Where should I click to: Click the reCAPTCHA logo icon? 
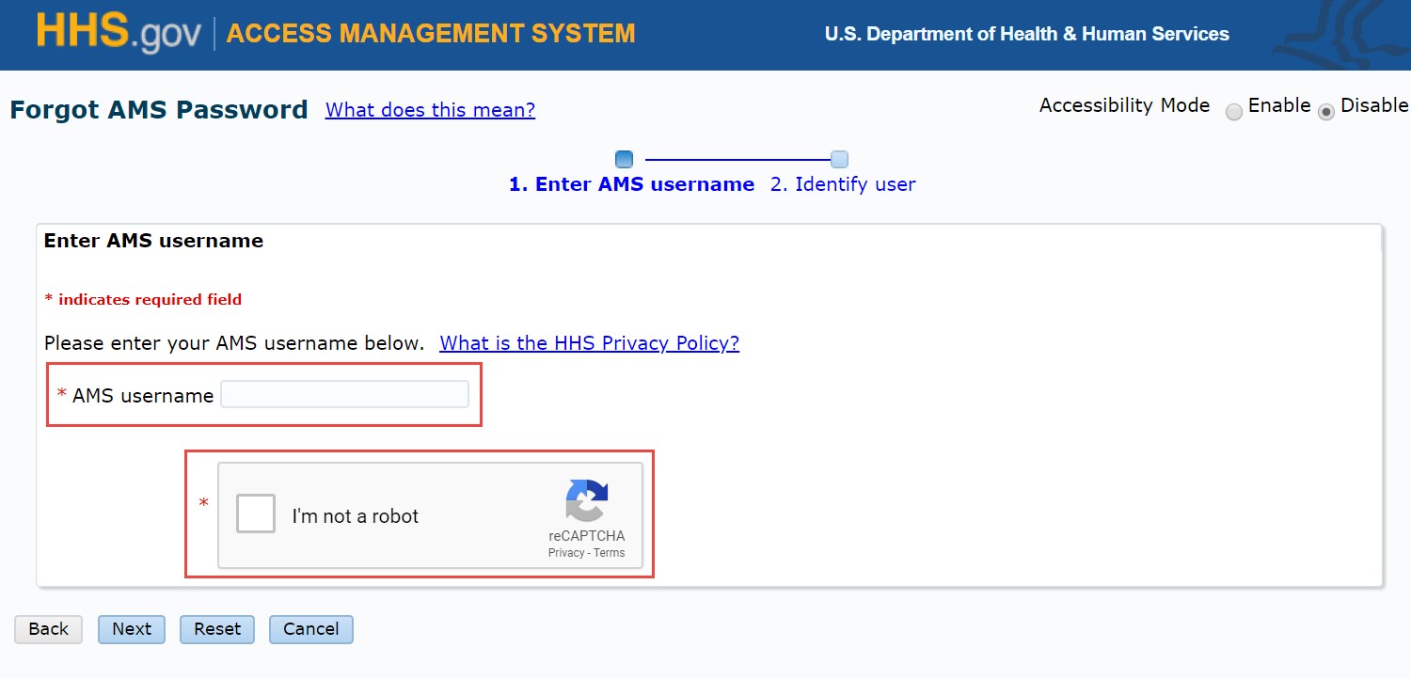click(586, 500)
